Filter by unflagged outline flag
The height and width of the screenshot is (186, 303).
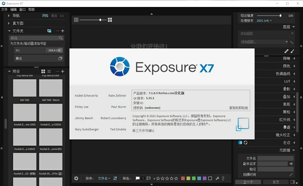click(x=149, y=178)
